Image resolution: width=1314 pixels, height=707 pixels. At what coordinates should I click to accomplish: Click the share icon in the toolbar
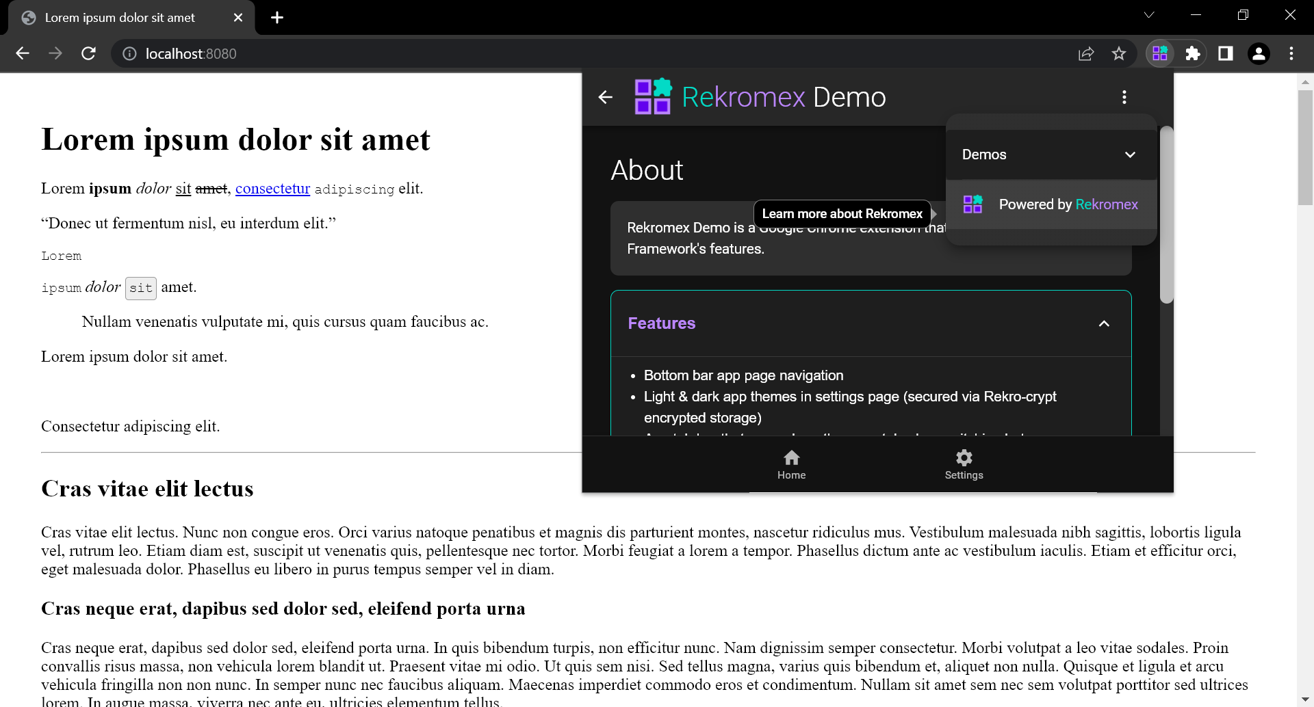pyautogui.click(x=1086, y=53)
